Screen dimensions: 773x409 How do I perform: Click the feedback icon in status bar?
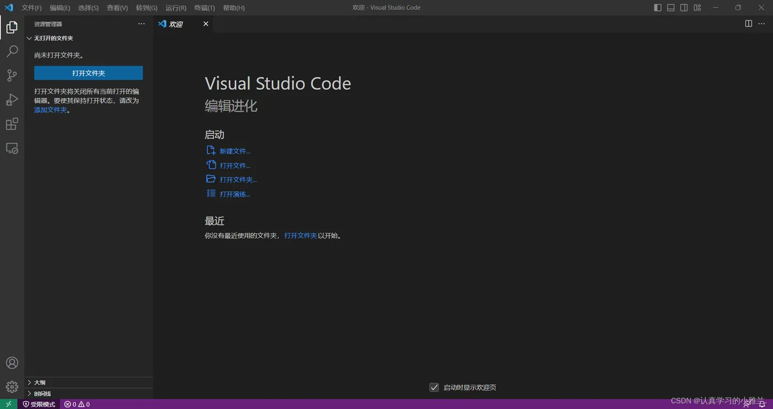[747, 405]
